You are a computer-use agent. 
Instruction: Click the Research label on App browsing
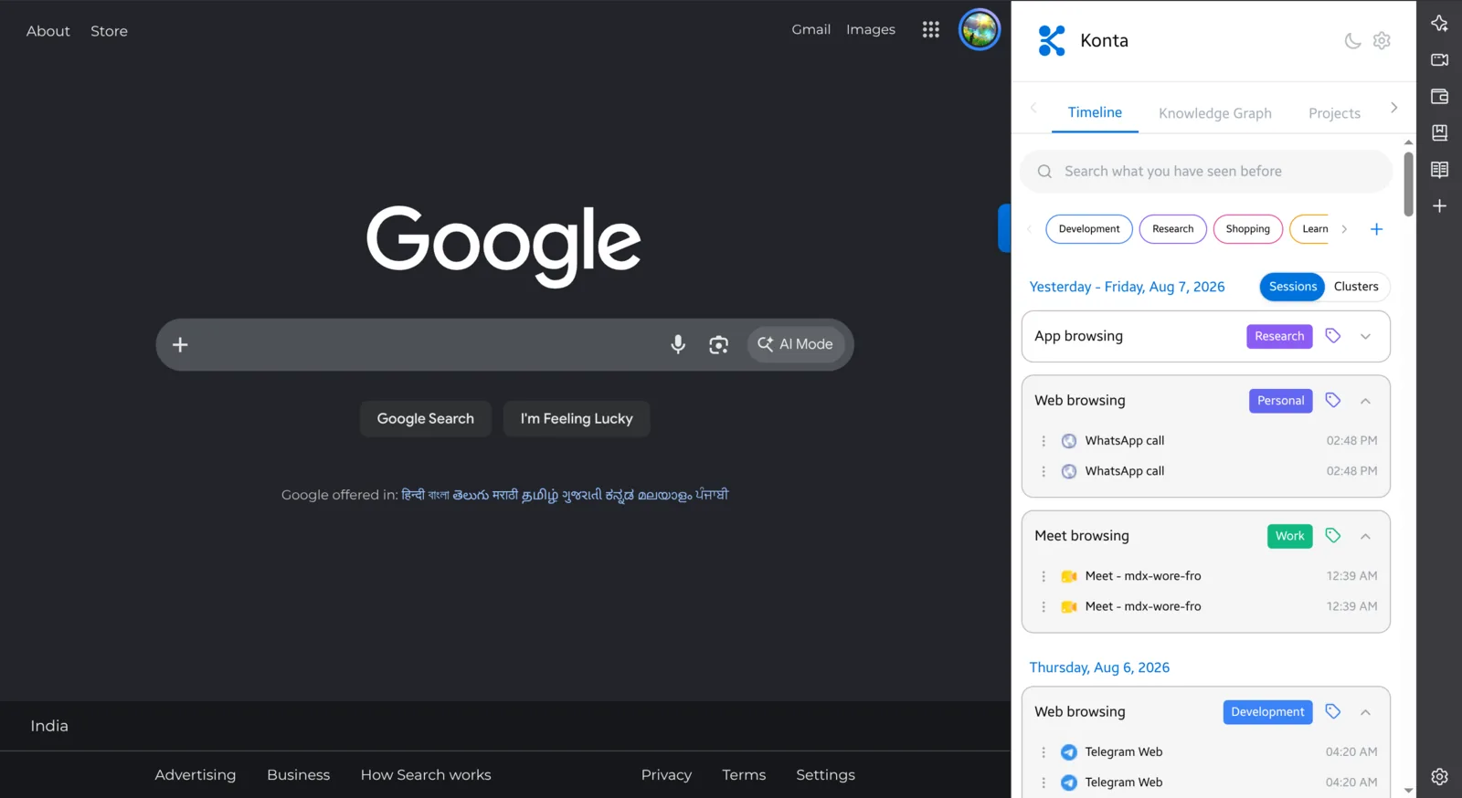pos(1279,336)
